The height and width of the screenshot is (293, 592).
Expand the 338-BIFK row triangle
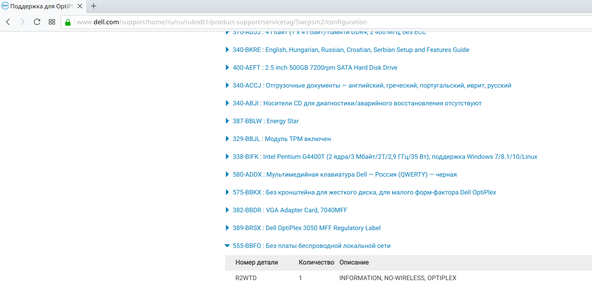pyautogui.click(x=227, y=157)
